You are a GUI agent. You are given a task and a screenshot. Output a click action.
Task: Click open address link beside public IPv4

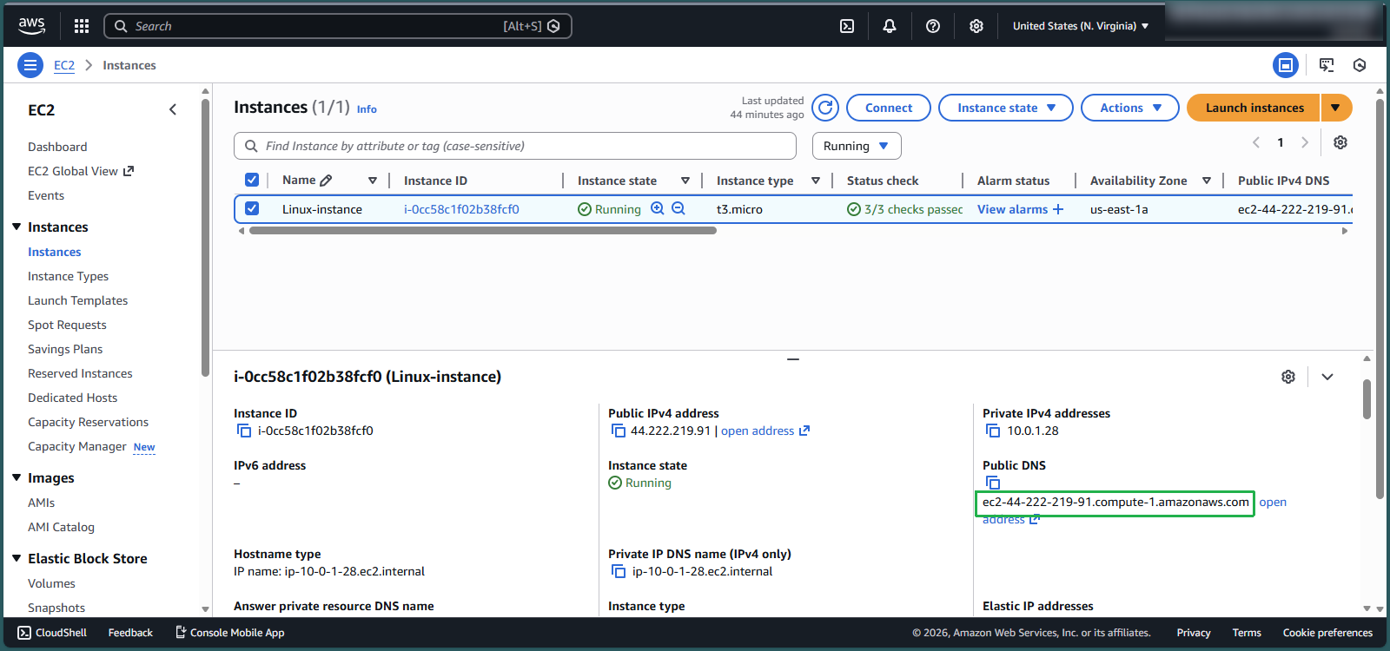[764, 431]
